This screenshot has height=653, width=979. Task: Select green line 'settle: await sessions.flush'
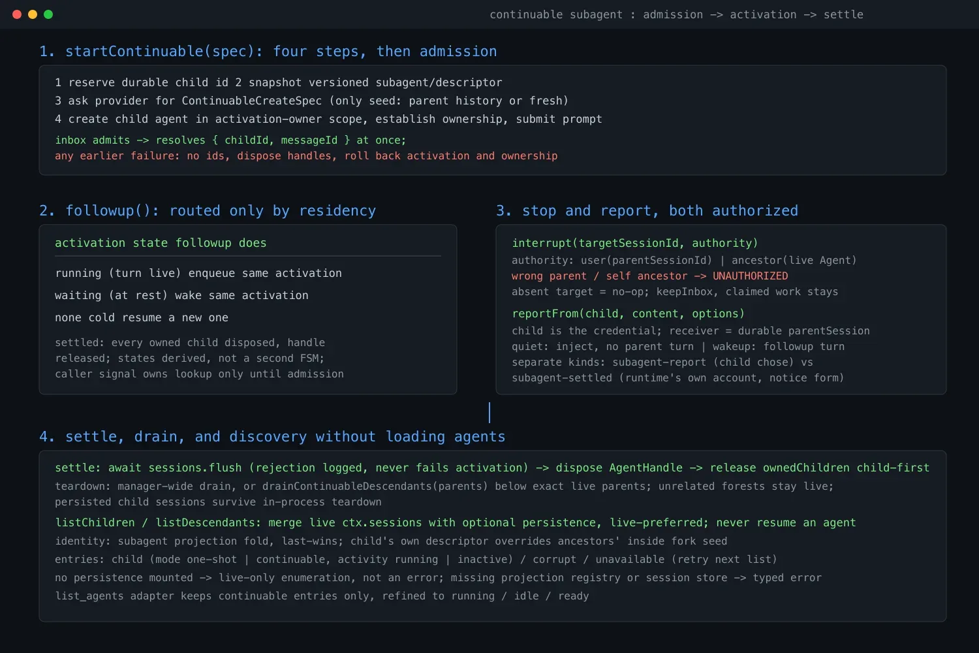492,468
